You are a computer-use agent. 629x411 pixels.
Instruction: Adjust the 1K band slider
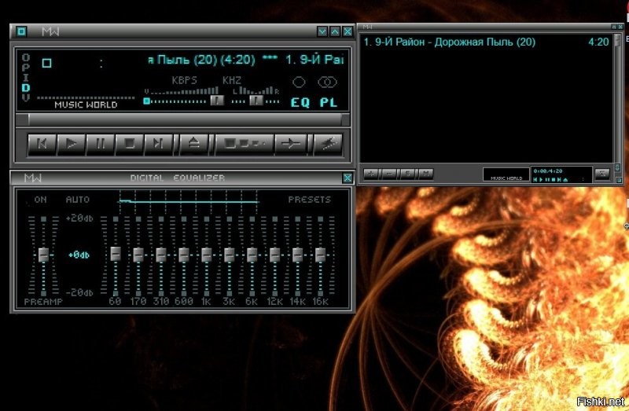pyautogui.click(x=207, y=255)
